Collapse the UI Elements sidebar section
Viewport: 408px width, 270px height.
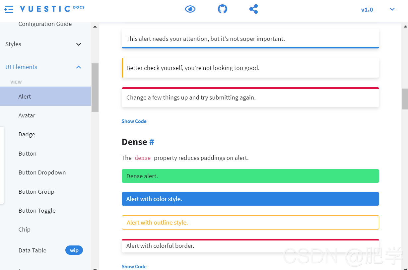coord(45,67)
